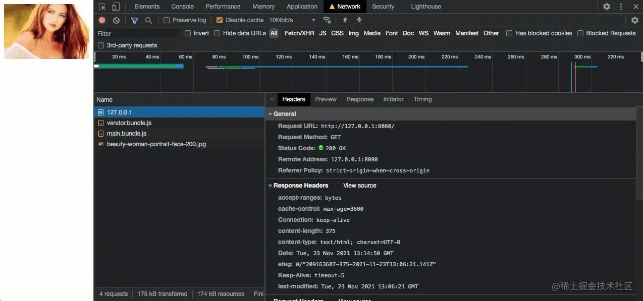Viewport: 643px width, 301px height.
Task: Select main.bundle.js in the request list
Action: click(127, 134)
